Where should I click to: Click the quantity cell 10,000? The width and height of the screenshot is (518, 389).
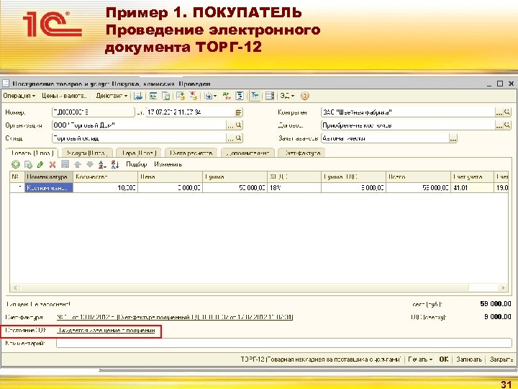tap(105, 187)
